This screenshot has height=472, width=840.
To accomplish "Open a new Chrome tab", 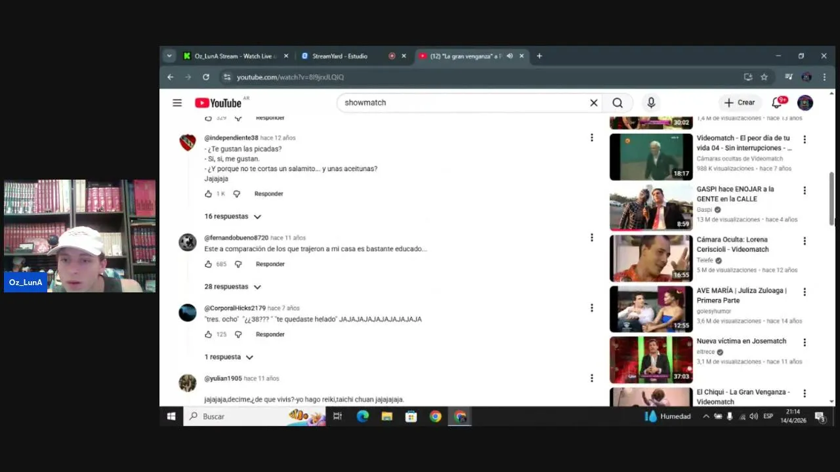I will point(539,56).
